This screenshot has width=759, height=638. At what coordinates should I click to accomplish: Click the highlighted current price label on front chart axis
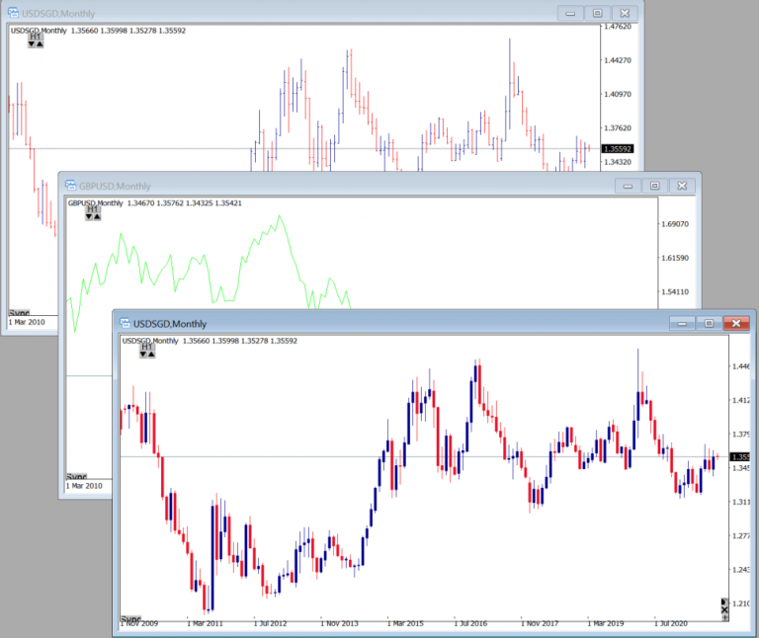pos(741,457)
